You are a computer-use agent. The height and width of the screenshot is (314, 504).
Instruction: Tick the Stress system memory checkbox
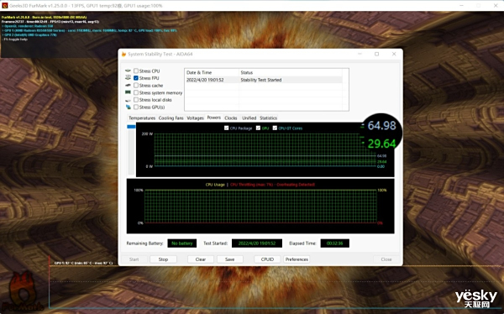click(136, 92)
